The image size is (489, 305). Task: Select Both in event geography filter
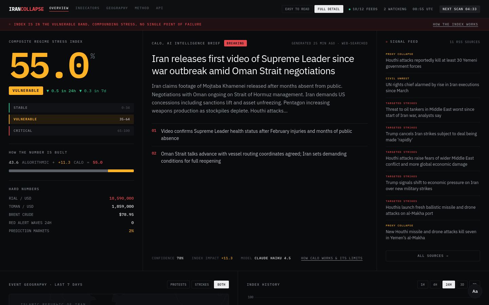coord(221,285)
